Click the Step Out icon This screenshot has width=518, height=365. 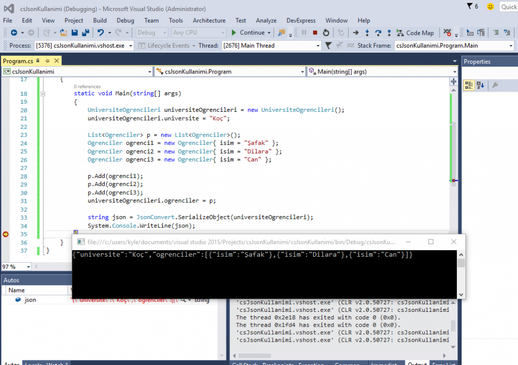389,32
